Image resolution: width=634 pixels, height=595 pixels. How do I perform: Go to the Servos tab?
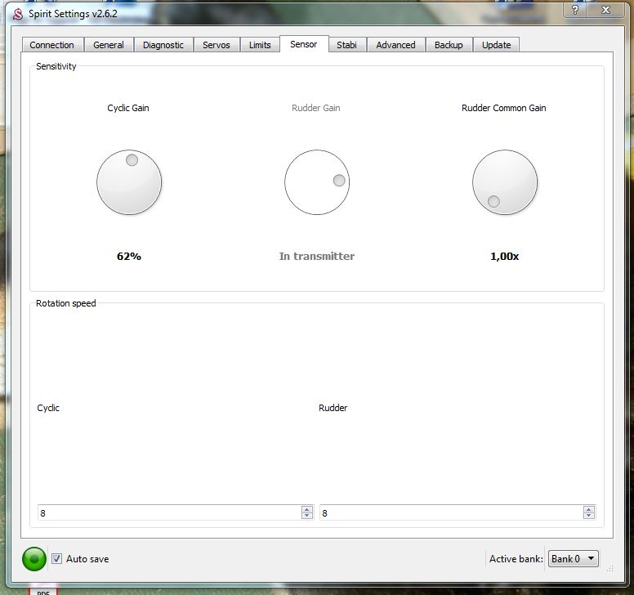[x=217, y=45]
